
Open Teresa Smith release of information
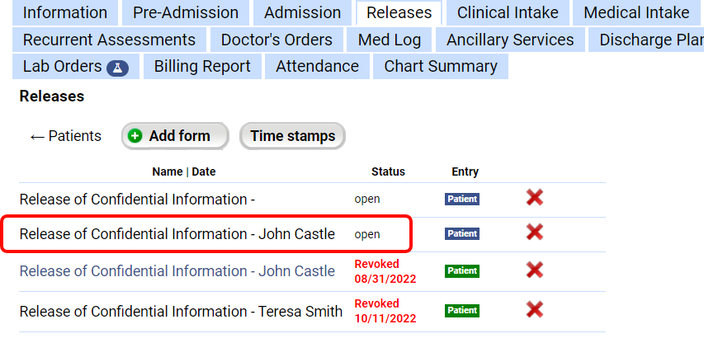[181, 311]
